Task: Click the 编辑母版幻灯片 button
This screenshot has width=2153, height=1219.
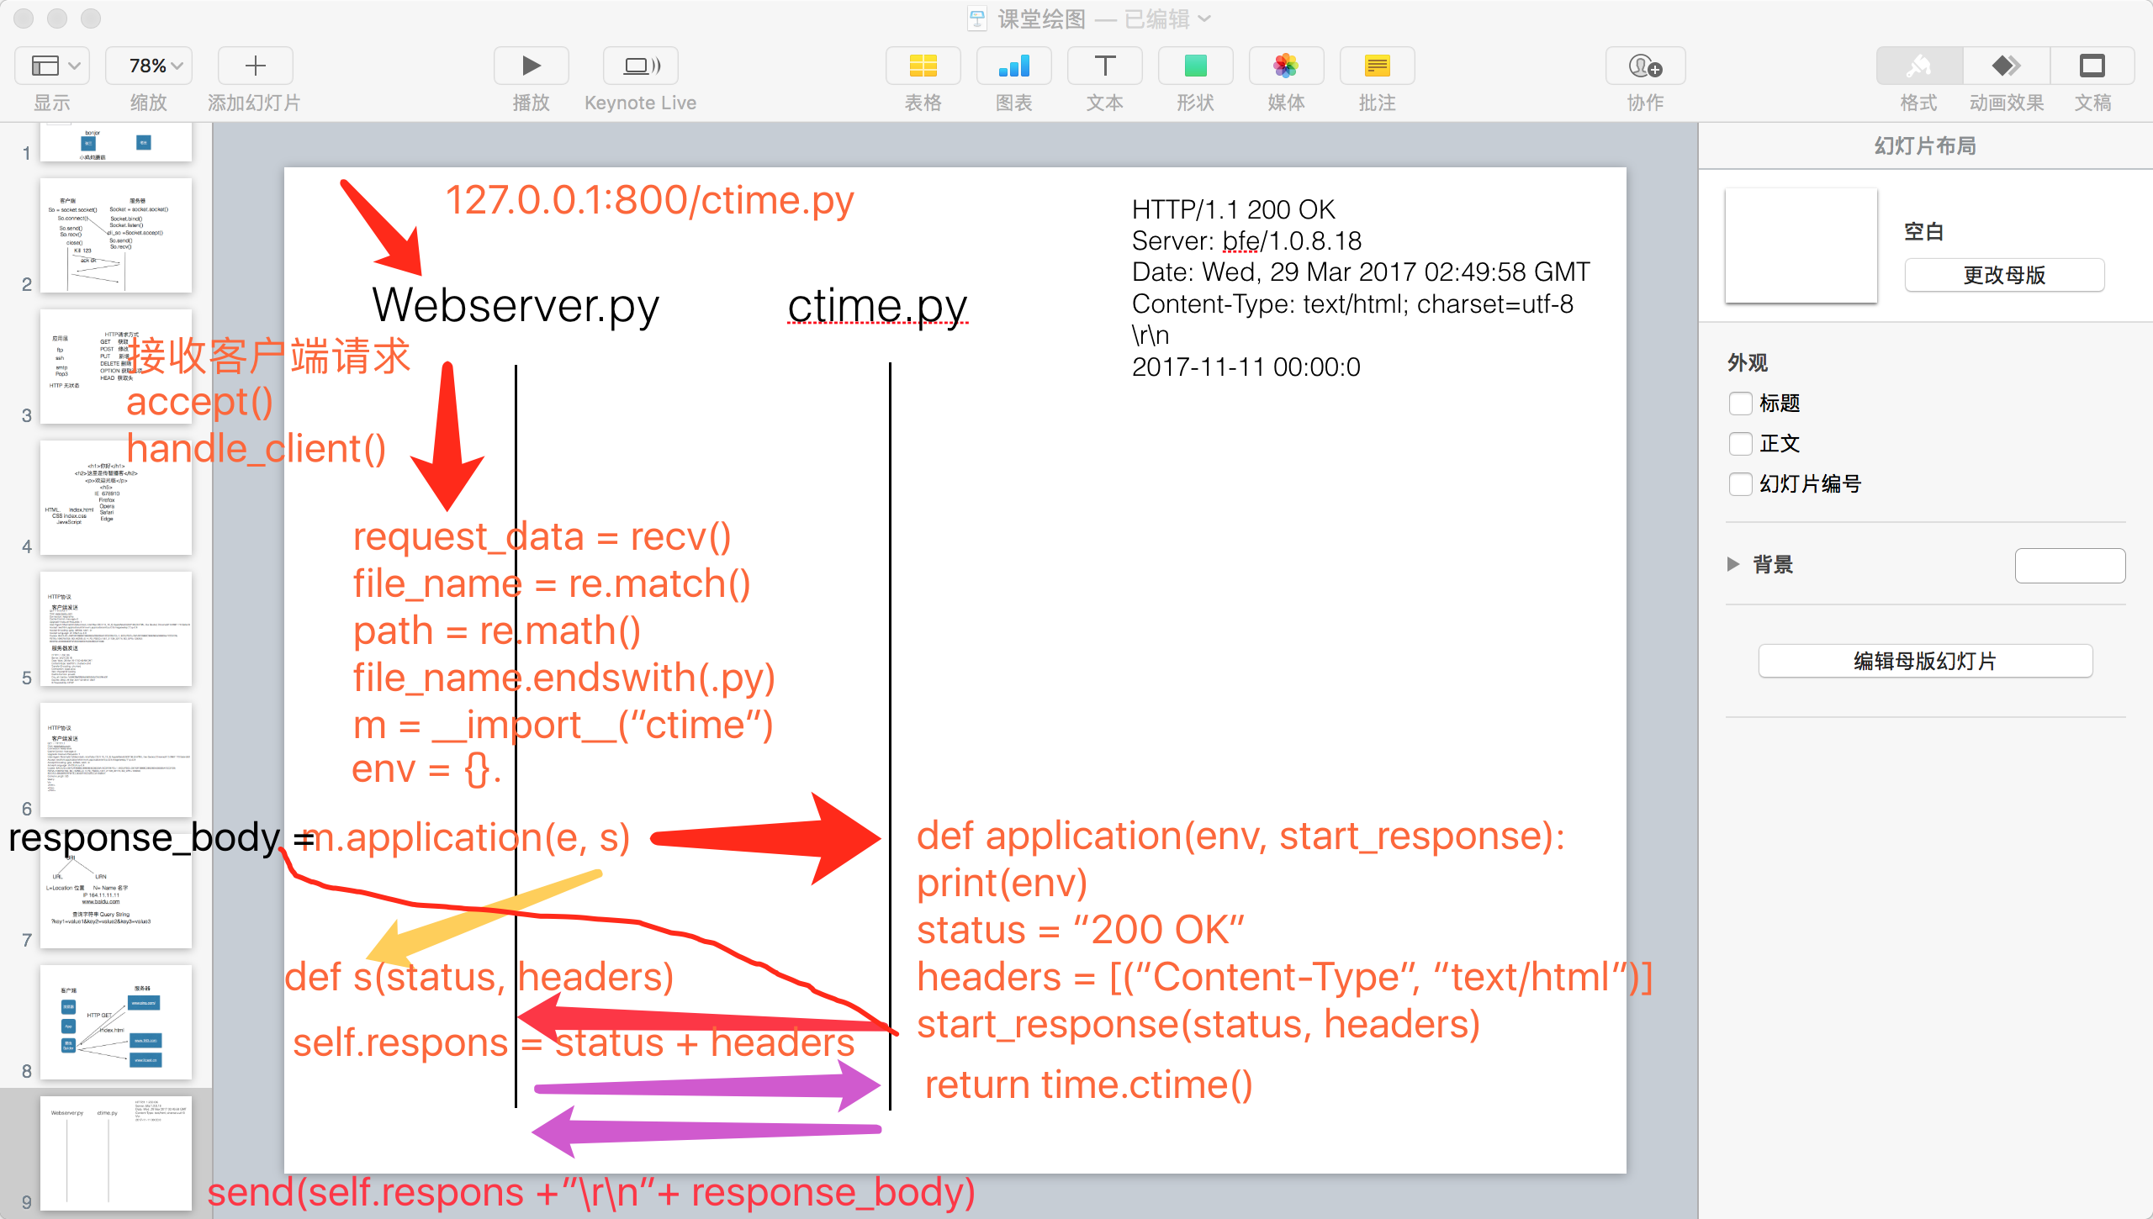Action: pyautogui.click(x=1925, y=661)
